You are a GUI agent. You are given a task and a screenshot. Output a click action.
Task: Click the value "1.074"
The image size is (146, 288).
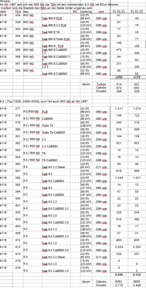(x=137, y=109)
